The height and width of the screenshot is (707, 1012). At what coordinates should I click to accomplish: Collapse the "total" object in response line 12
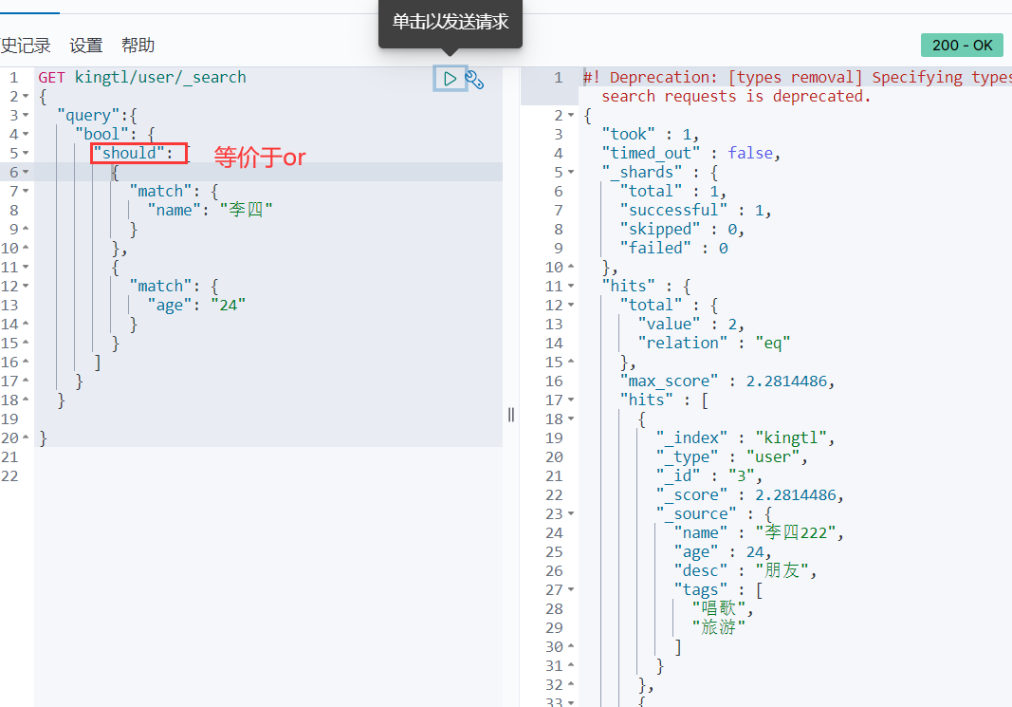(x=570, y=306)
